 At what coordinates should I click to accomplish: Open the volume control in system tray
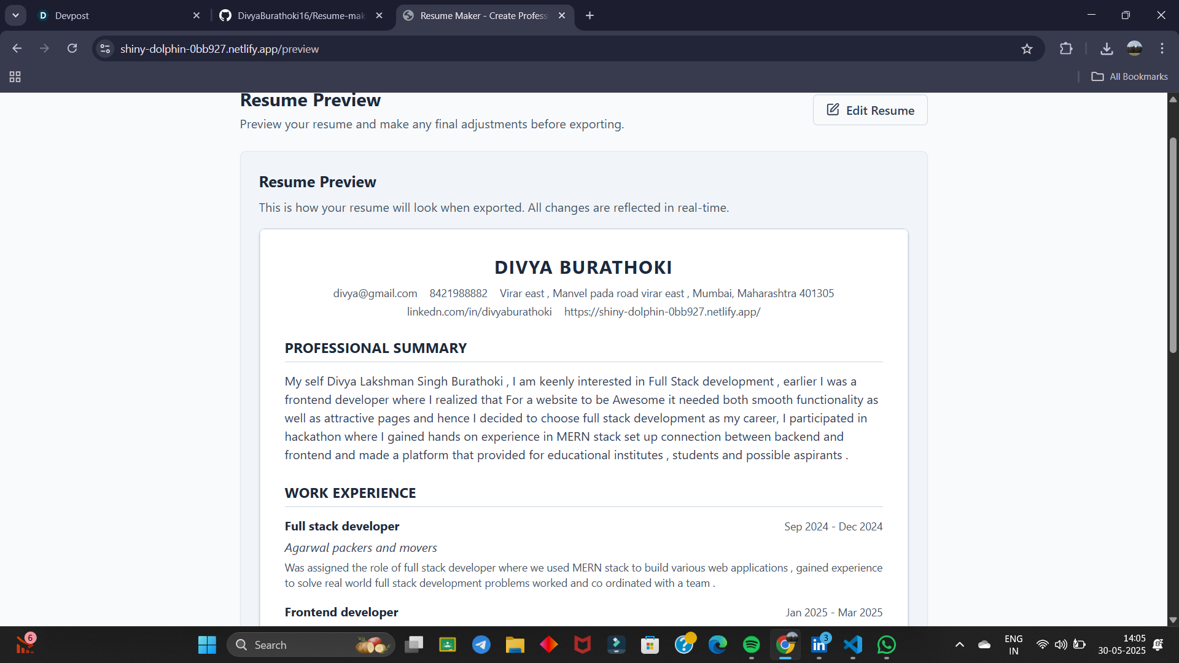[x=1060, y=645]
